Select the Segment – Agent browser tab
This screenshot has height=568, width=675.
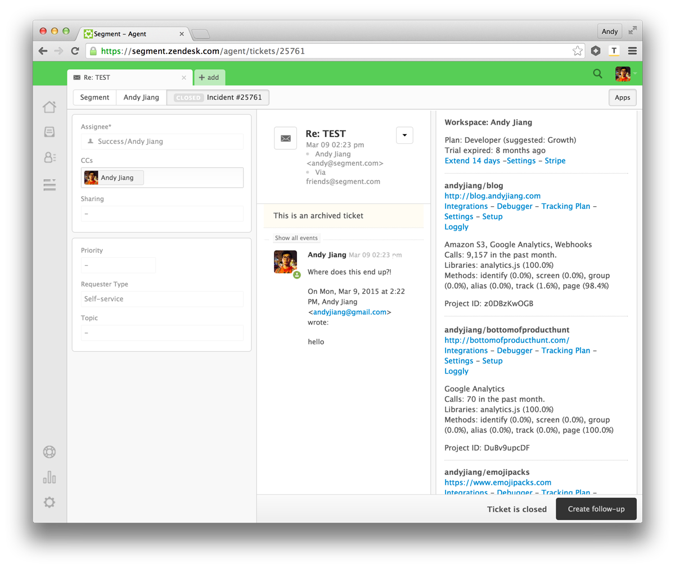pos(135,34)
